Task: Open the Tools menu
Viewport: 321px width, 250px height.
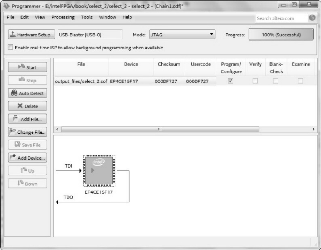Action: click(86, 17)
